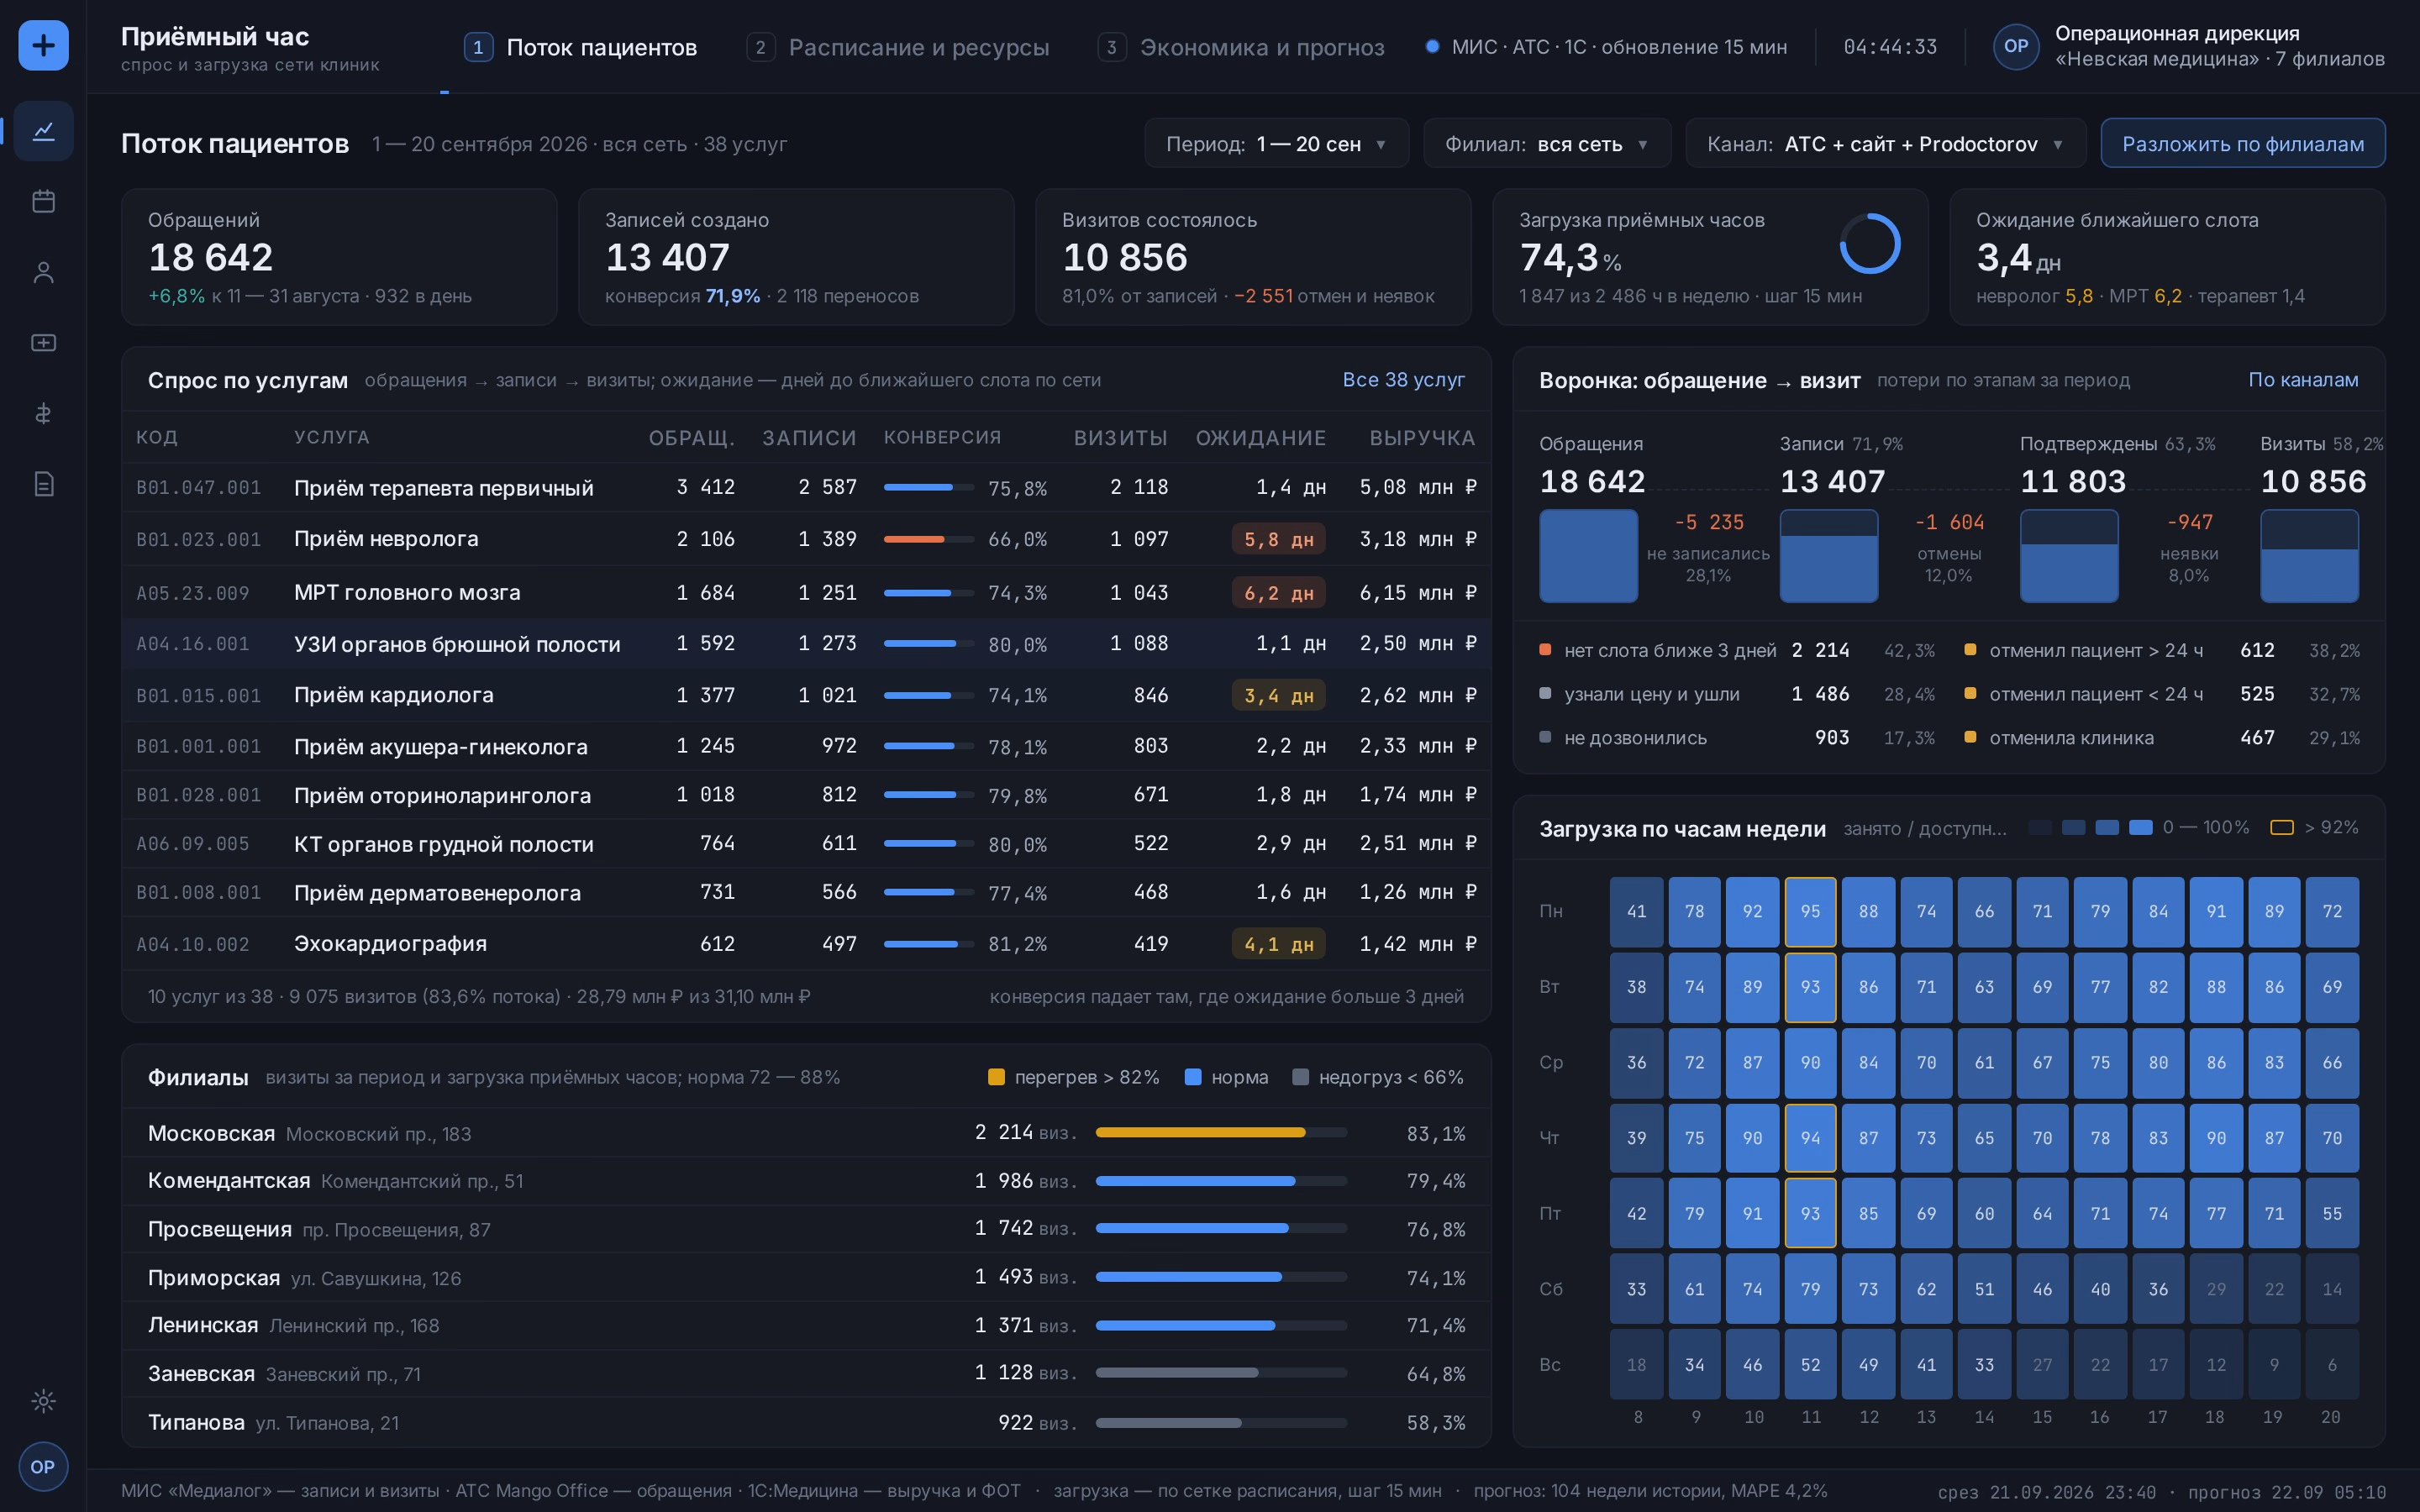Click heatmap cell 95 on Monday
The width and height of the screenshot is (2420, 1512).
point(1810,912)
